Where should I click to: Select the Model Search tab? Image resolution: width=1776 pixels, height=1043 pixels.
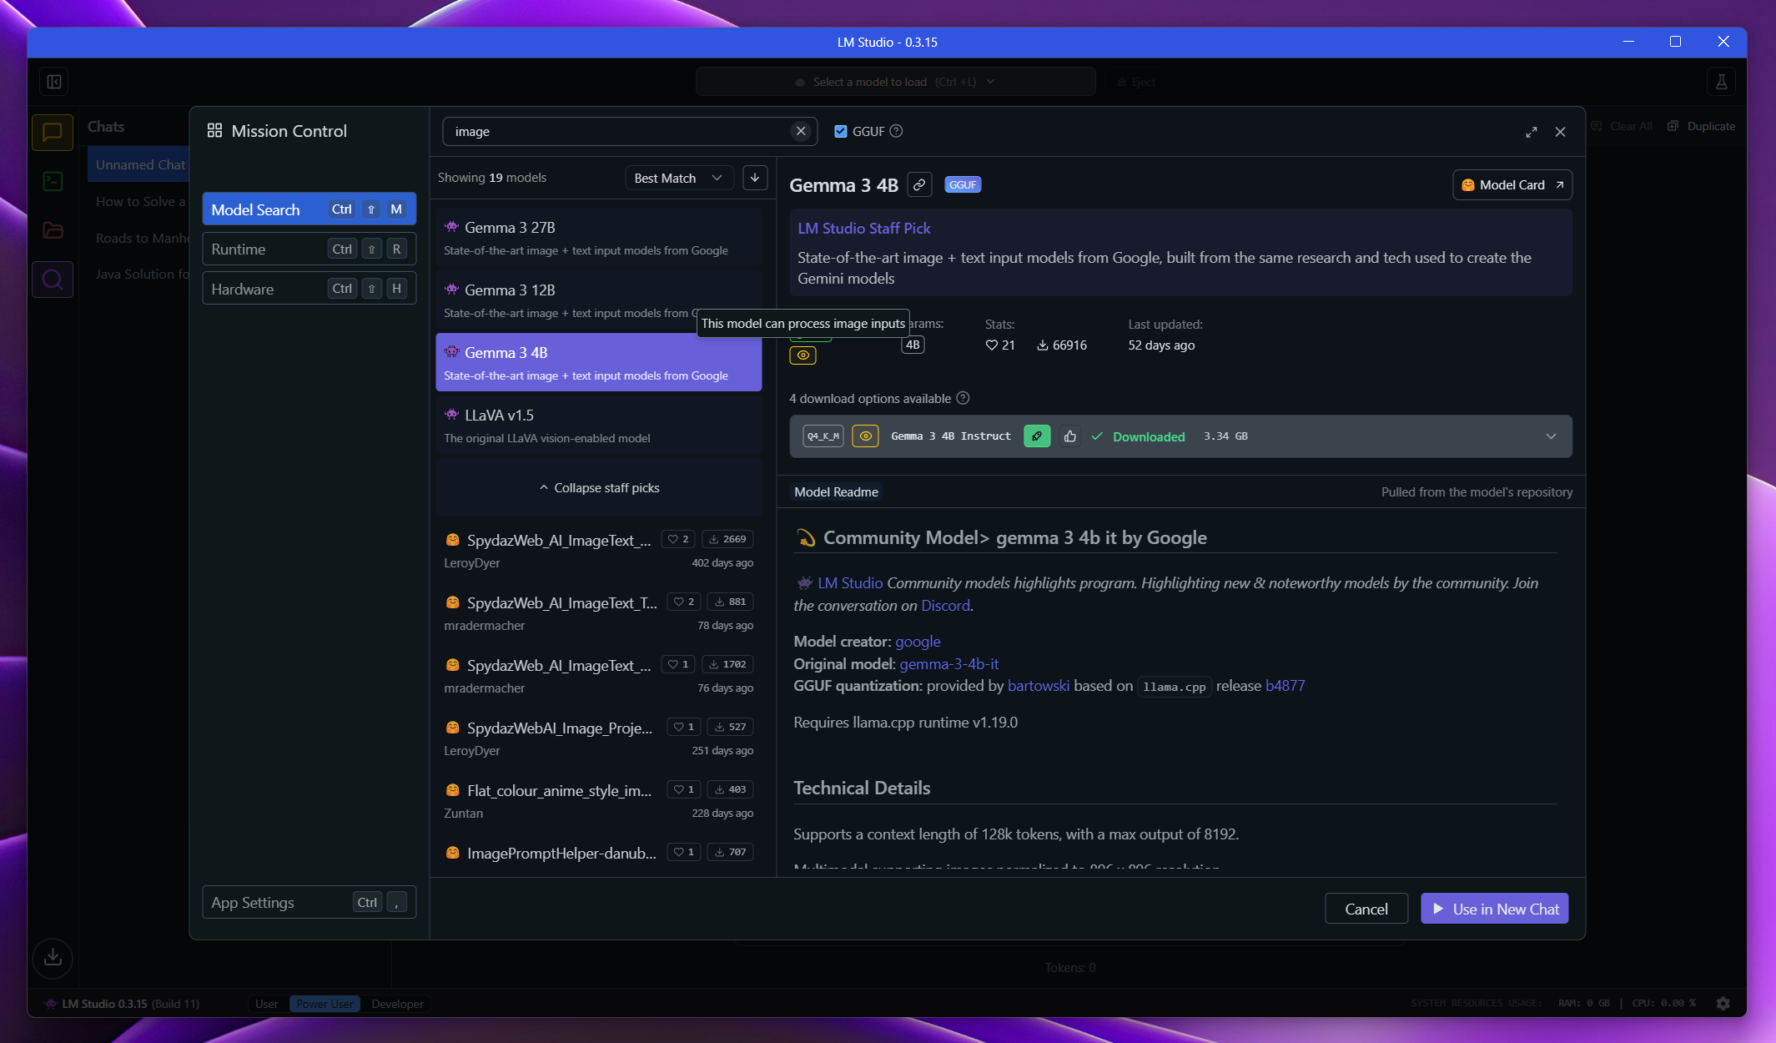[x=309, y=209]
